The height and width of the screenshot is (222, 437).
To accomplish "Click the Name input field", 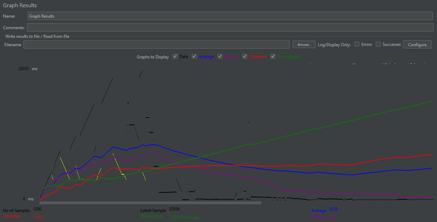I will [230, 16].
